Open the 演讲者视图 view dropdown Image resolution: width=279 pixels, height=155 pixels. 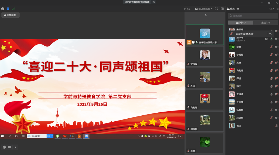tap(204, 9)
